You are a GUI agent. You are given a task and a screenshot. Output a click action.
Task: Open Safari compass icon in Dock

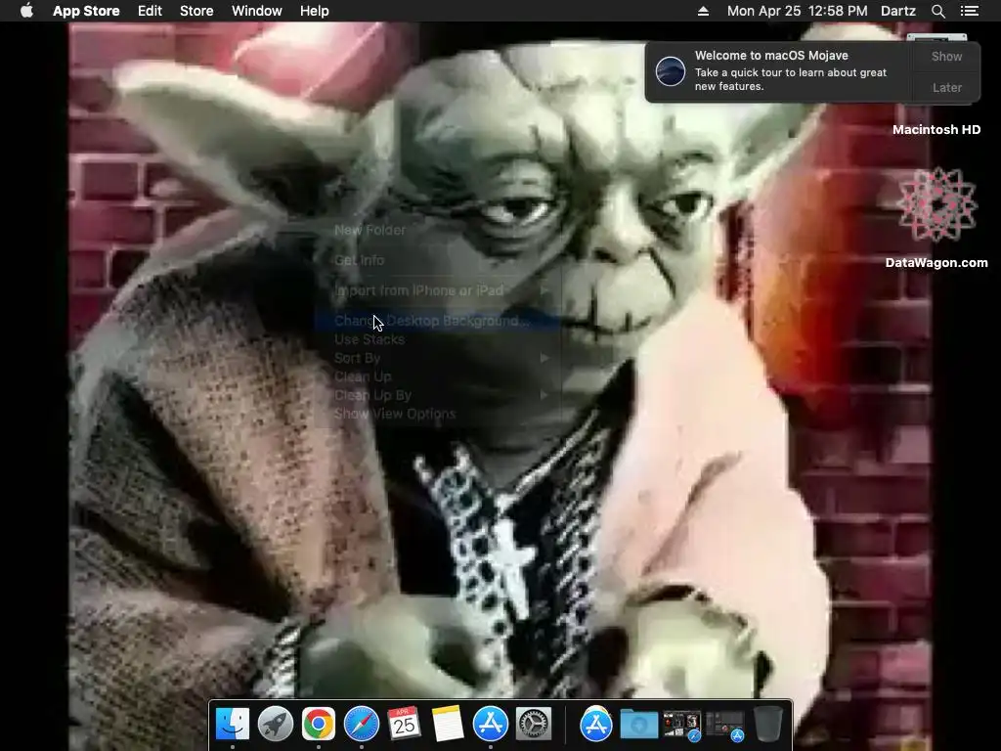coord(362,725)
